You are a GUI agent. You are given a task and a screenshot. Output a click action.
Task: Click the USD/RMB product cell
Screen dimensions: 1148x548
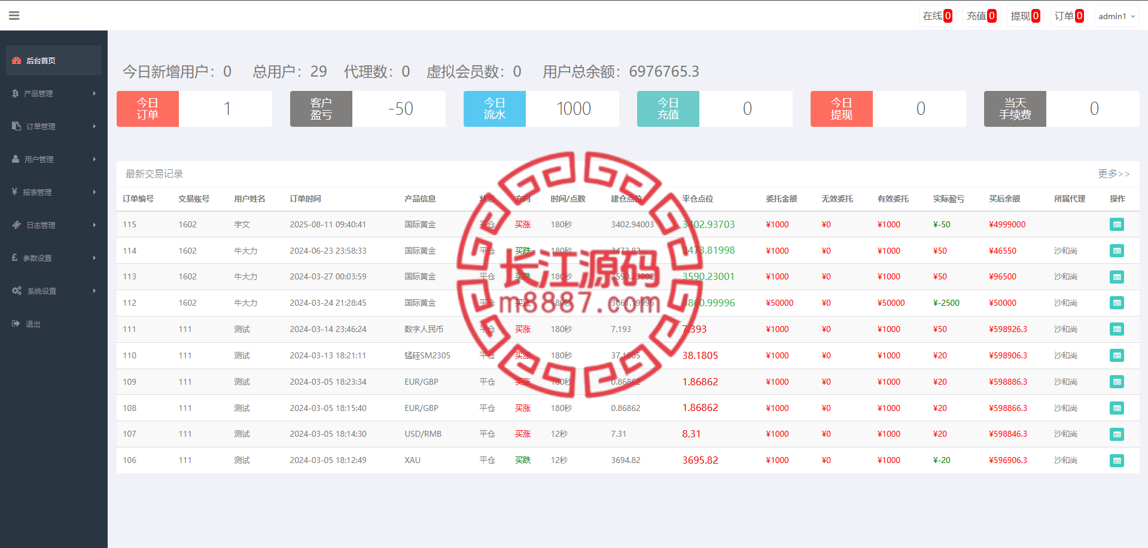[x=423, y=434]
